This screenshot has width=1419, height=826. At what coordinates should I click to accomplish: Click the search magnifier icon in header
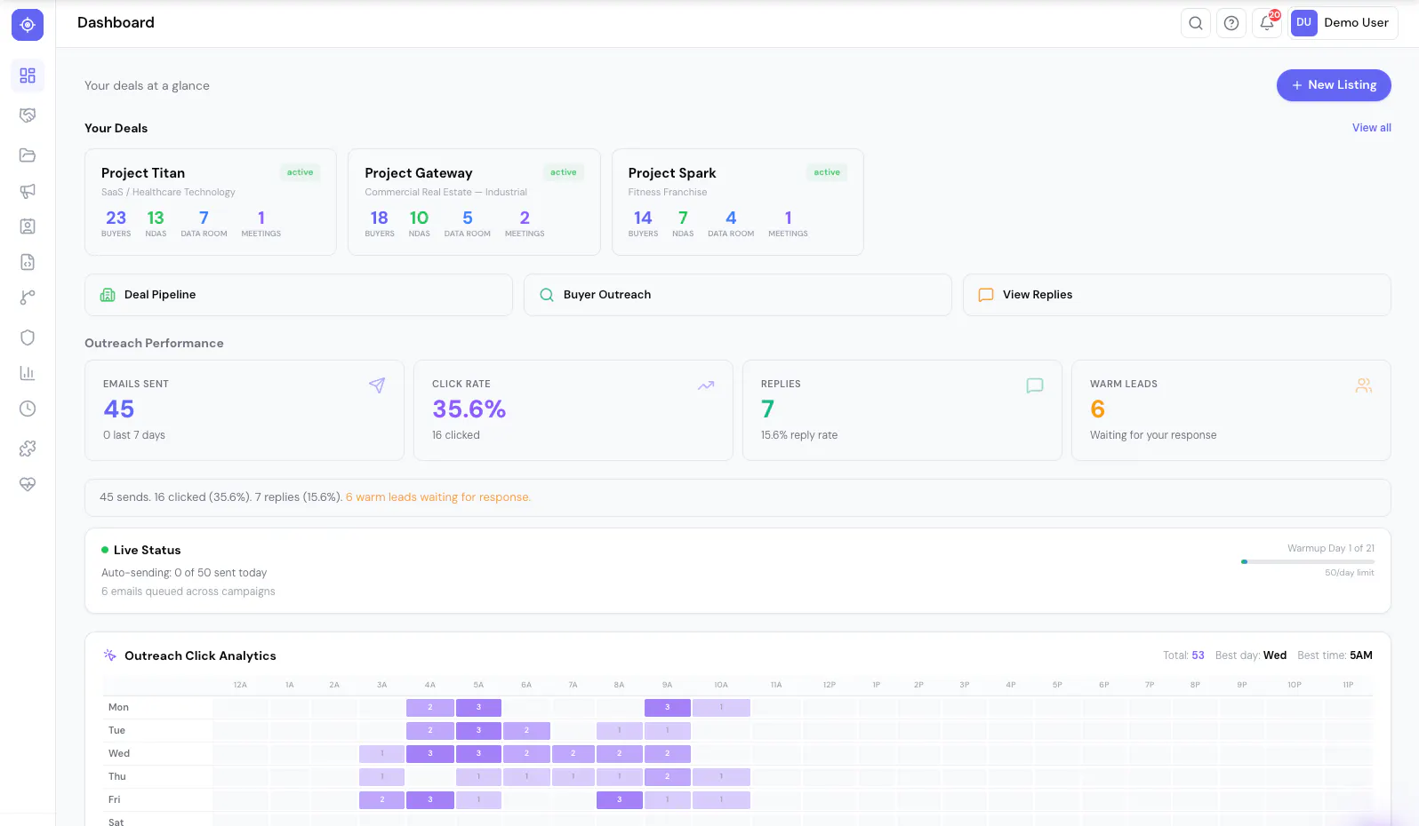tap(1196, 23)
